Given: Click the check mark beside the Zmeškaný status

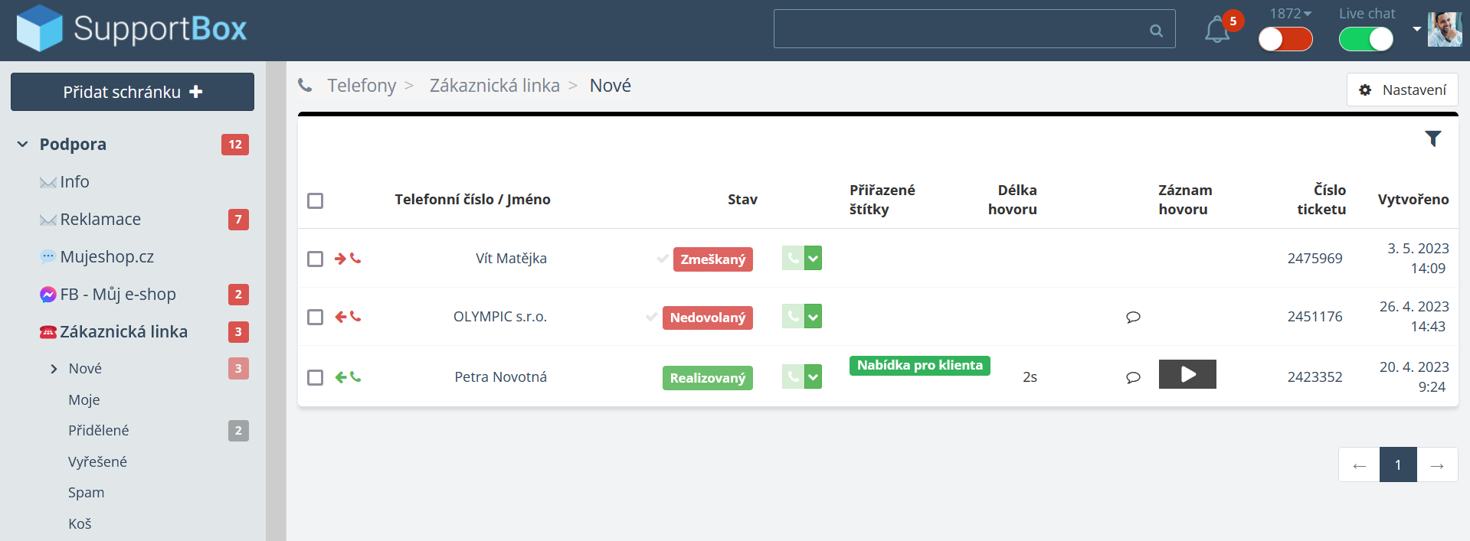Looking at the screenshot, I should click(663, 259).
